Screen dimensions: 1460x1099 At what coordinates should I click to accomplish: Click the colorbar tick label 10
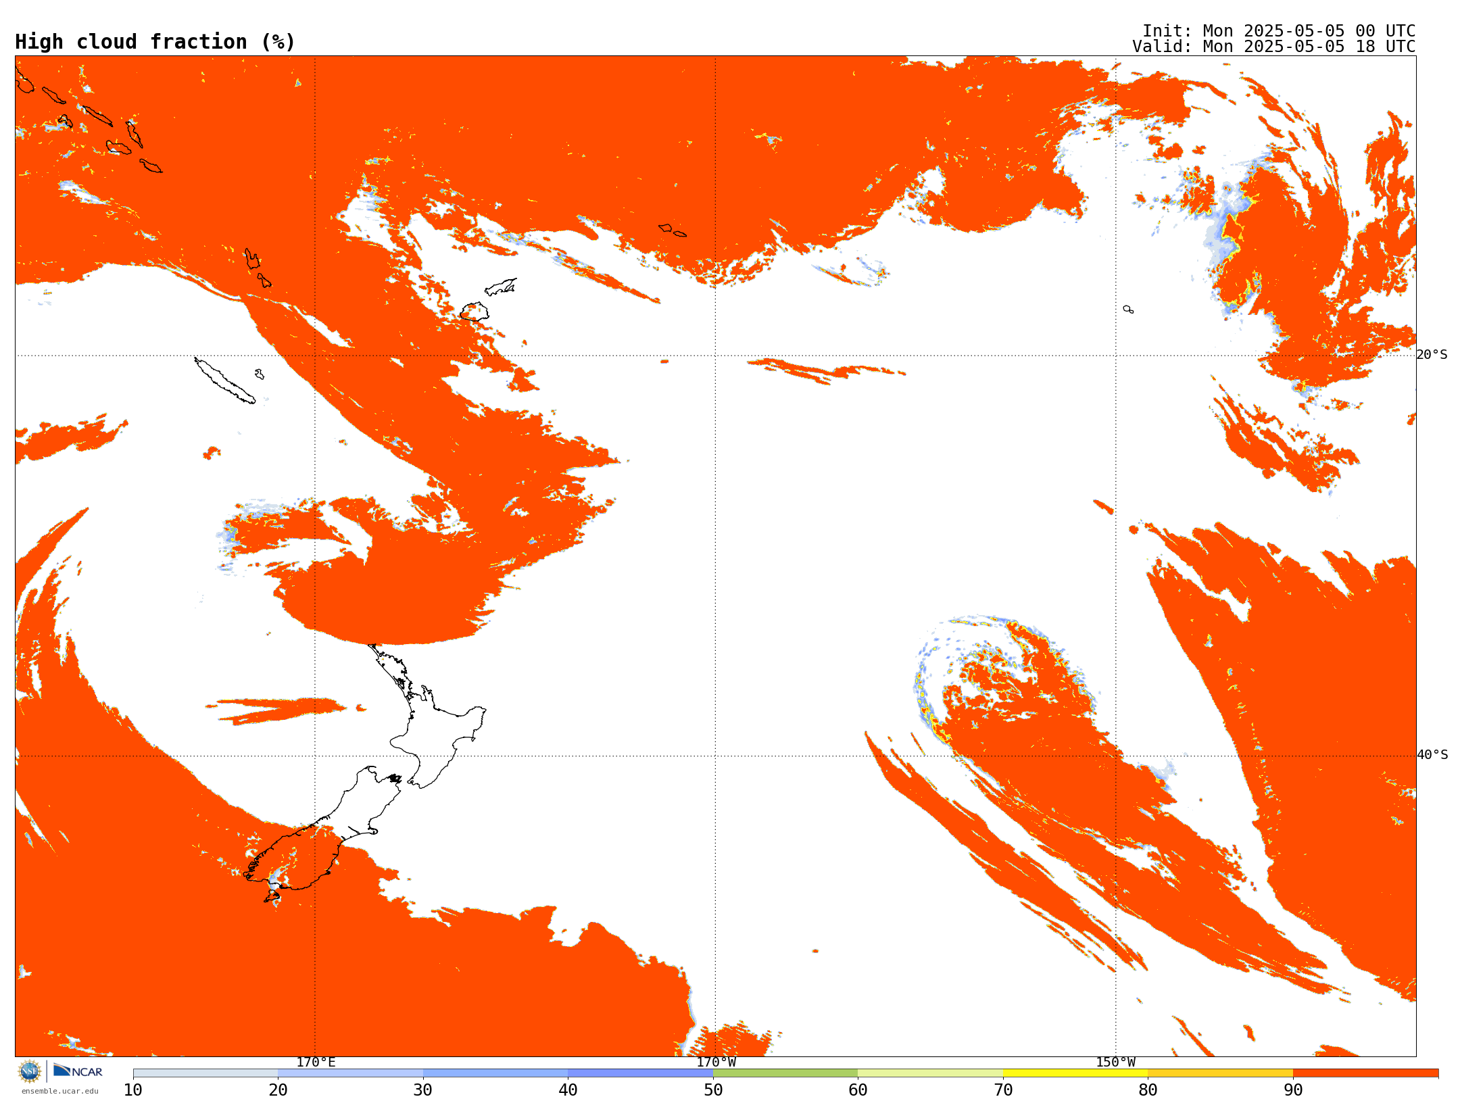(133, 1090)
